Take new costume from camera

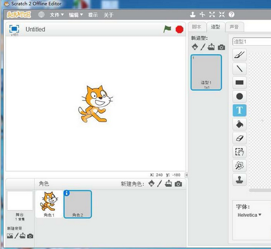point(222,47)
